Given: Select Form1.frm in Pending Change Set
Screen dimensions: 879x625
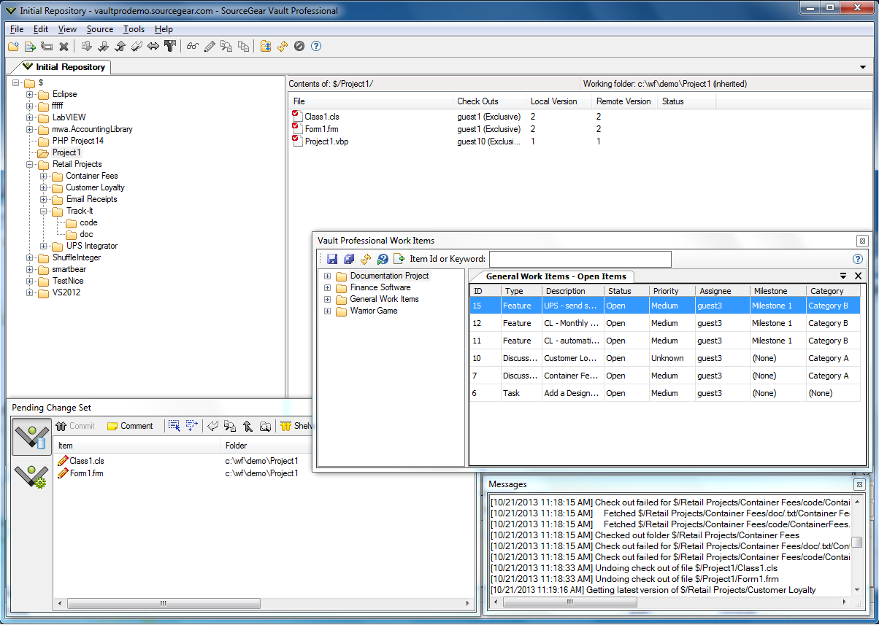Looking at the screenshot, I should [86, 473].
